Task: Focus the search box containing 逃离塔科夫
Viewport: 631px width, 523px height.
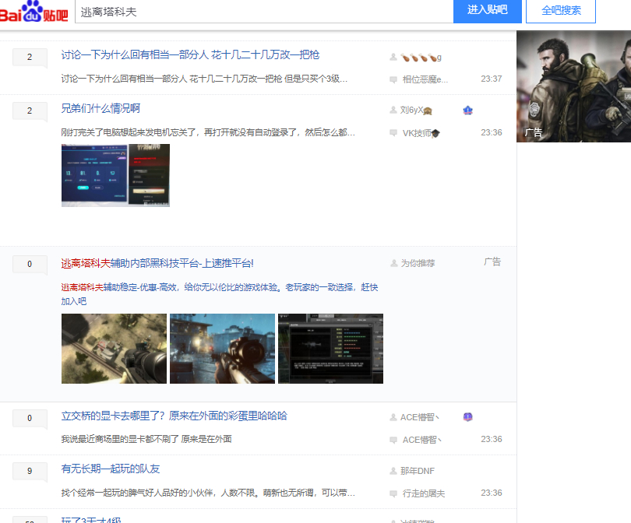Action: [x=264, y=12]
